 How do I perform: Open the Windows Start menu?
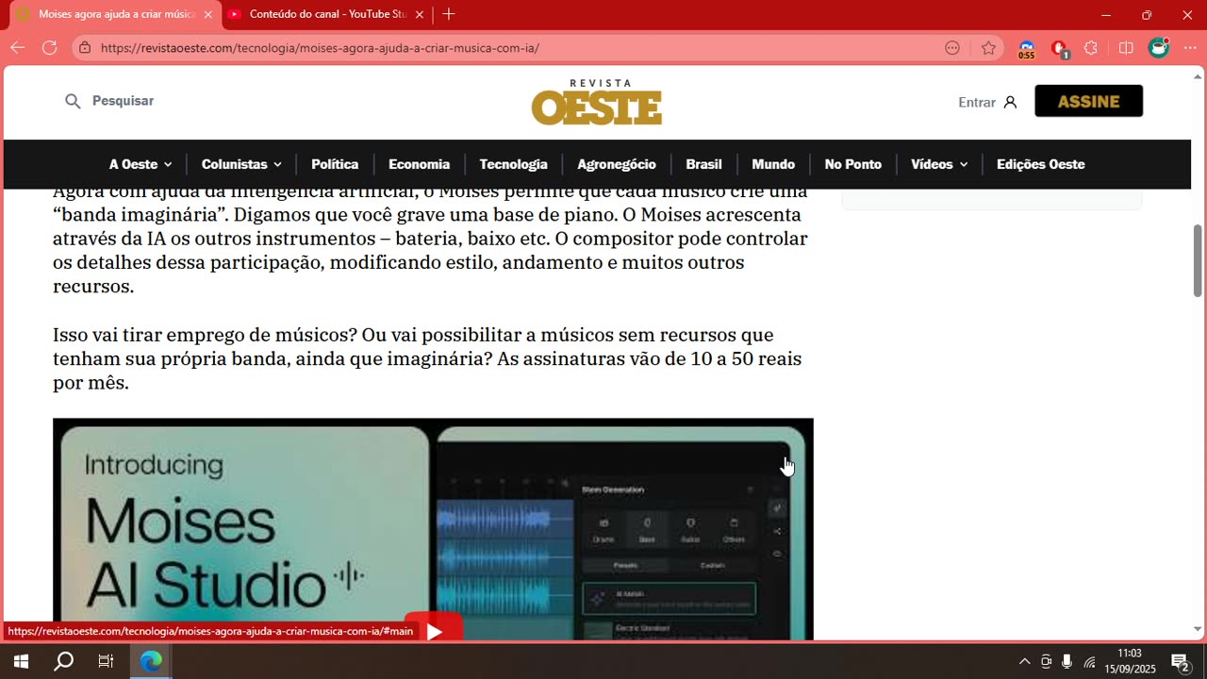pyautogui.click(x=21, y=661)
